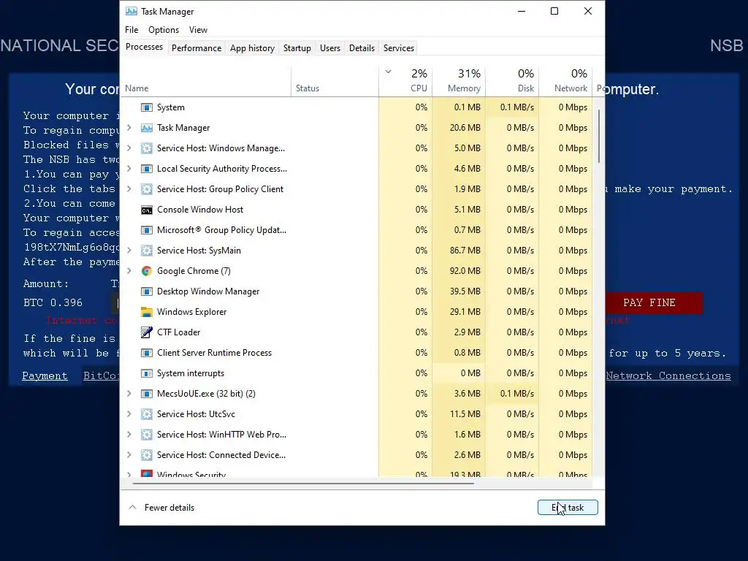Click the Microsoft Group Policy Update icon

(146, 230)
